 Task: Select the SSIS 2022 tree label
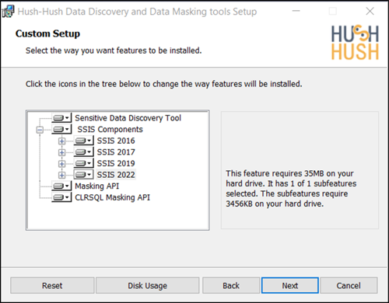(116, 175)
